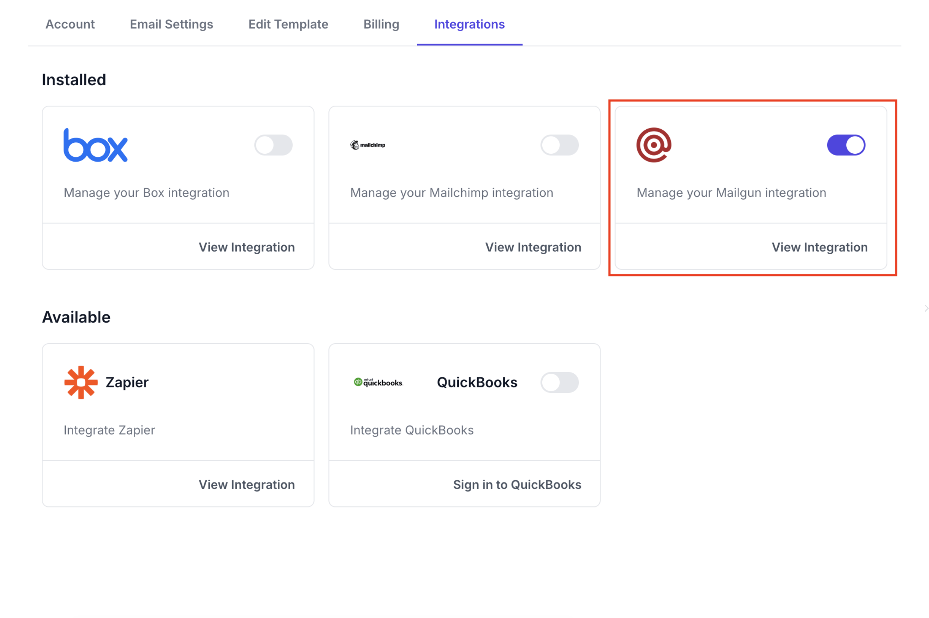Open View Integration on the Mailgun card
Image resolution: width=929 pixels, height=618 pixels.
(x=820, y=247)
